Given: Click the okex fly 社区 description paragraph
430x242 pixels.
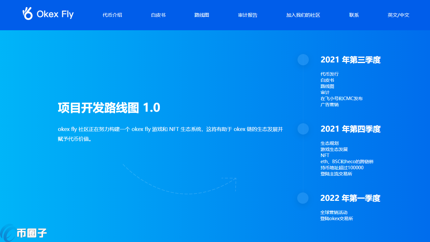Looking at the screenshot, I should pyautogui.click(x=171, y=134).
